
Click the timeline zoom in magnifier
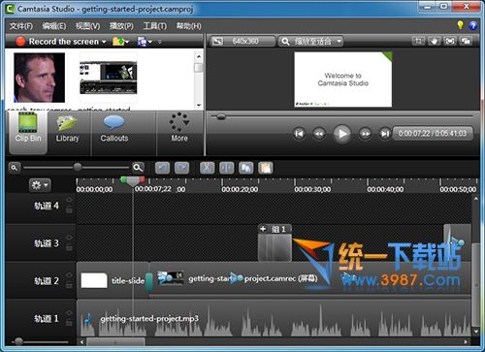click(x=138, y=168)
